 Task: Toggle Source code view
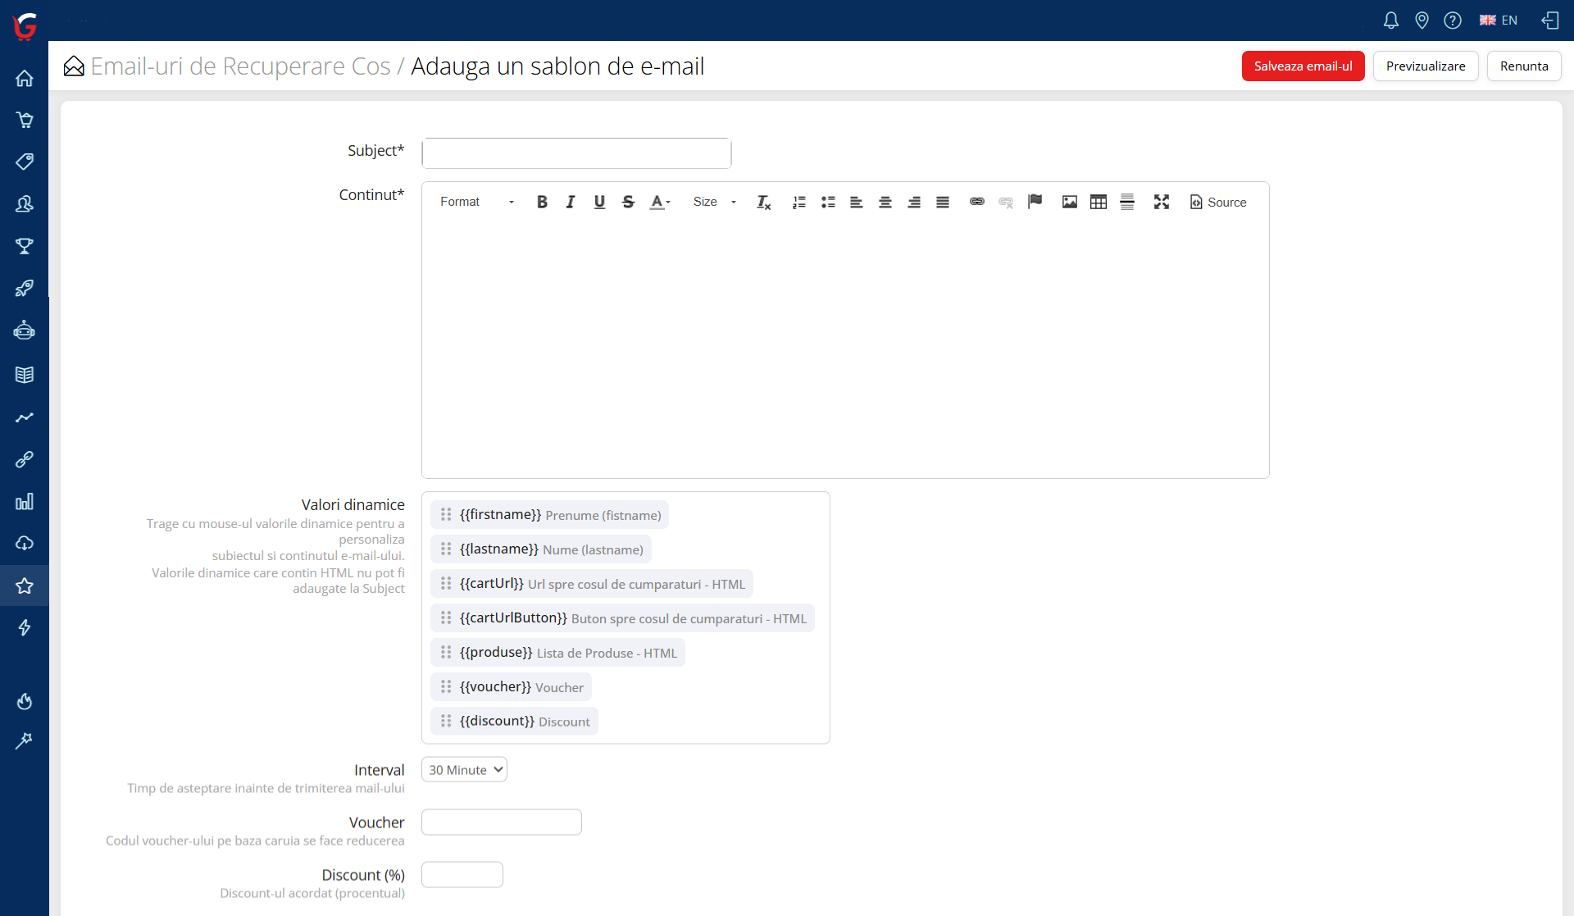click(1218, 202)
